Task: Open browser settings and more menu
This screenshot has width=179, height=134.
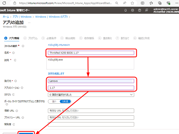Action: pyautogui.click(x=177, y=3)
